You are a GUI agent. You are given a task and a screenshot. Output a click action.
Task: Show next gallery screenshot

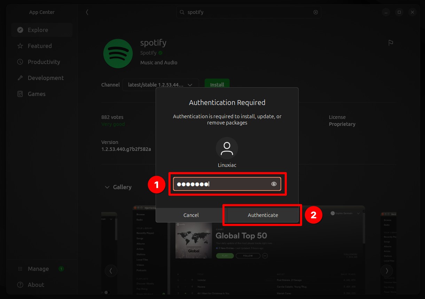pos(386,270)
